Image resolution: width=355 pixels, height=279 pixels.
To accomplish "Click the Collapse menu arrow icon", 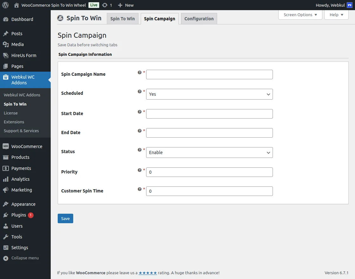I will pyautogui.click(x=6, y=258).
